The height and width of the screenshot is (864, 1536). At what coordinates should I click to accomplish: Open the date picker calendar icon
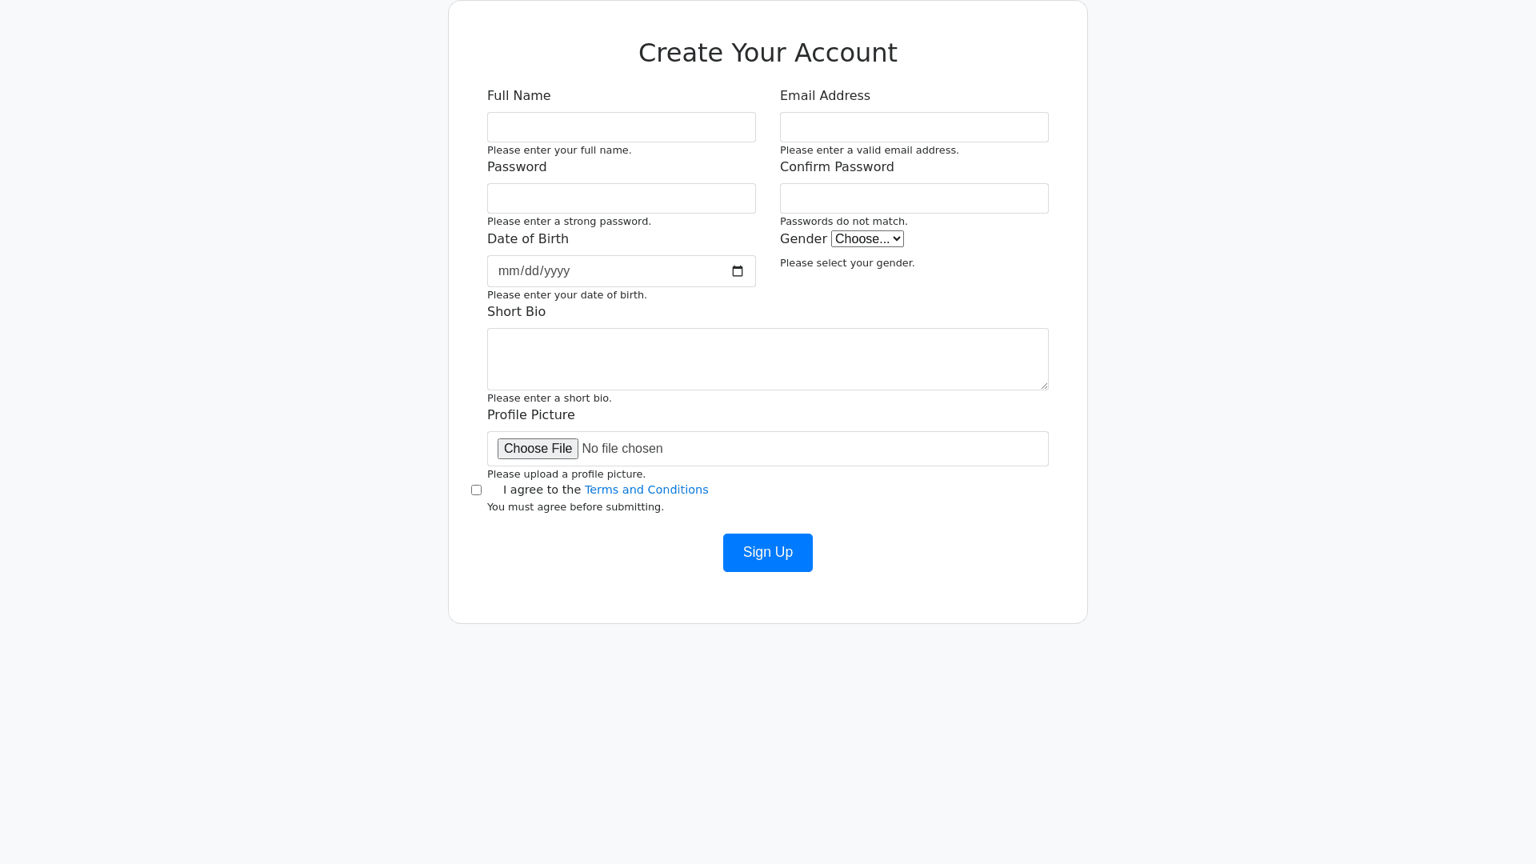pos(738,271)
